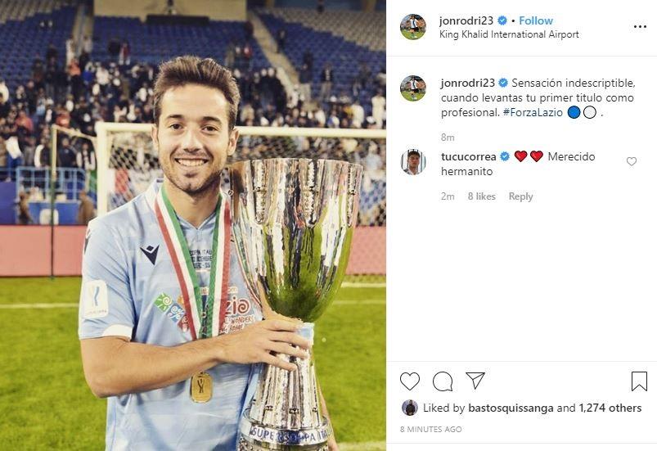Reply to tucucorrea's comment
The height and width of the screenshot is (451, 657).
pyautogui.click(x=520, y=196)
